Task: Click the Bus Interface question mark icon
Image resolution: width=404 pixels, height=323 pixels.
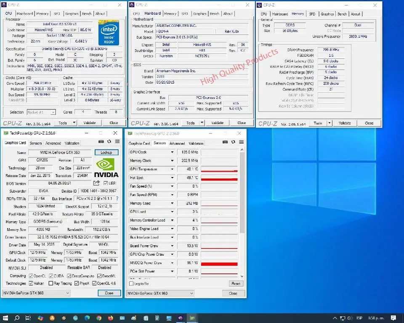Action: 117,199
